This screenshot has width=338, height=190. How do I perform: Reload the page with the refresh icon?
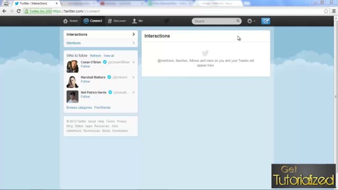pyautogui.click(x=19, y=11)
